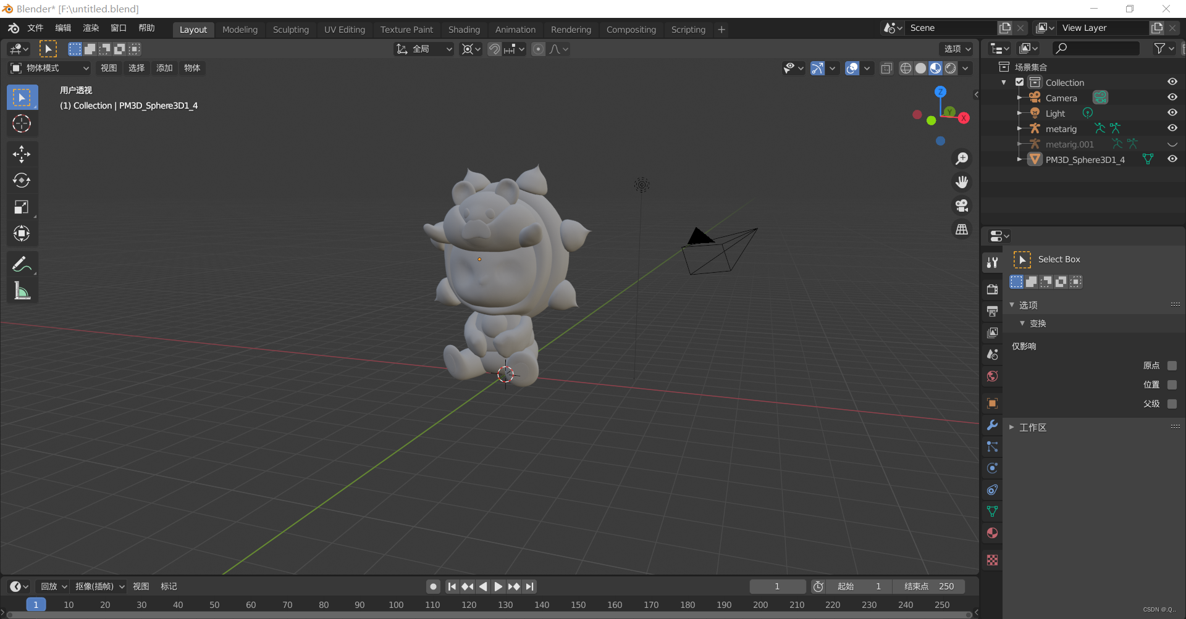Open the 选项 dropdown in header
The image size is (1186, 619).
tap(956, 49)
